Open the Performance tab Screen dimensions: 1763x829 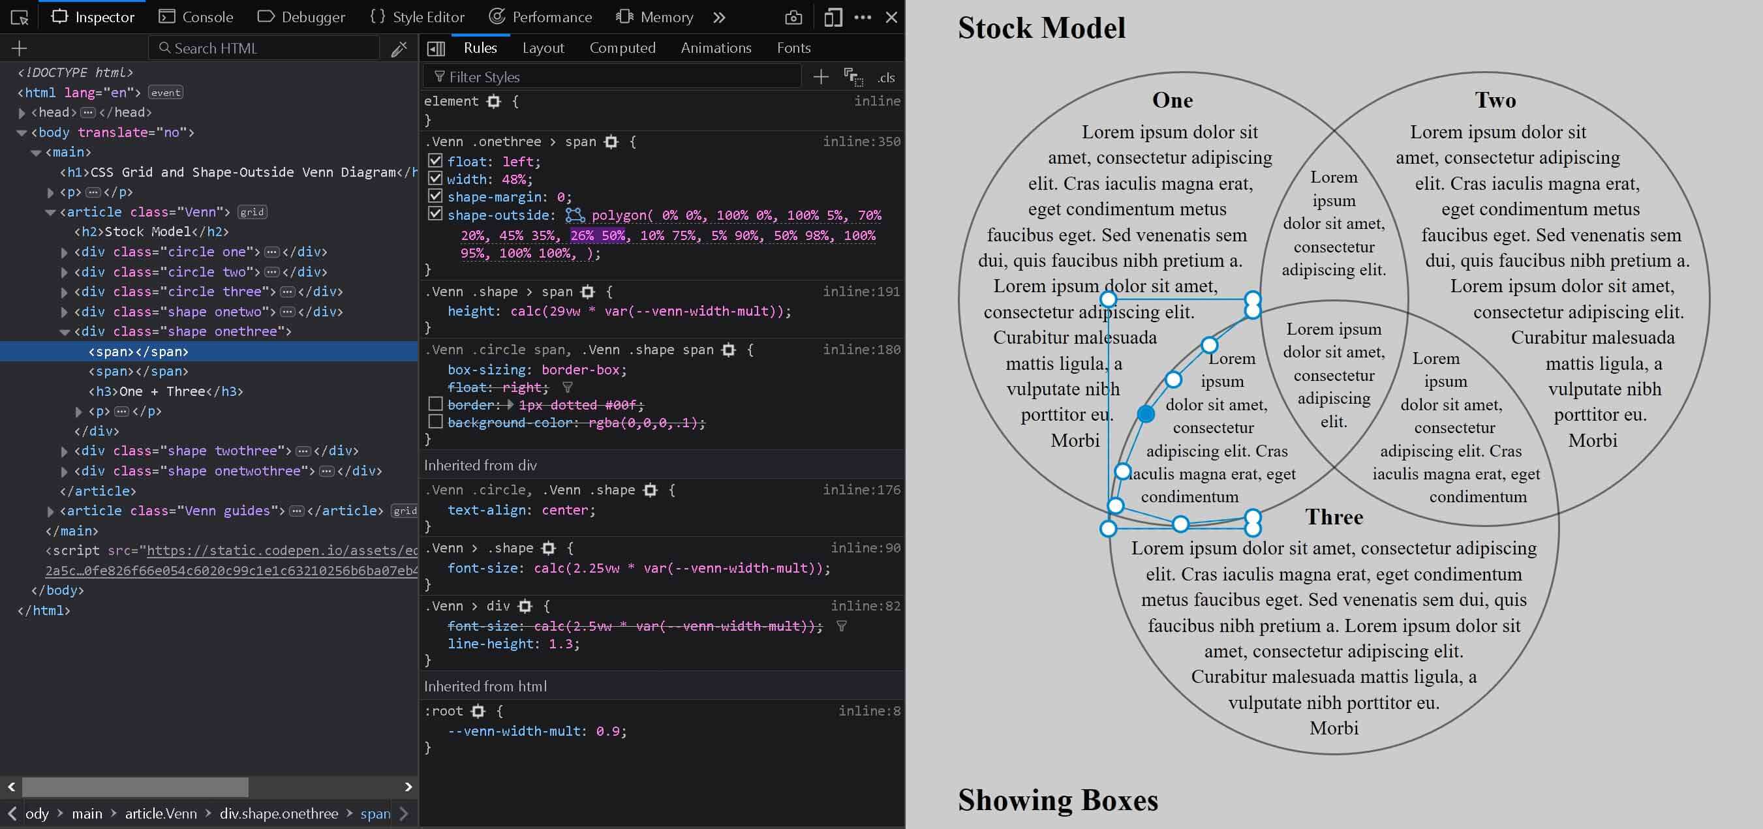(541, 17)
